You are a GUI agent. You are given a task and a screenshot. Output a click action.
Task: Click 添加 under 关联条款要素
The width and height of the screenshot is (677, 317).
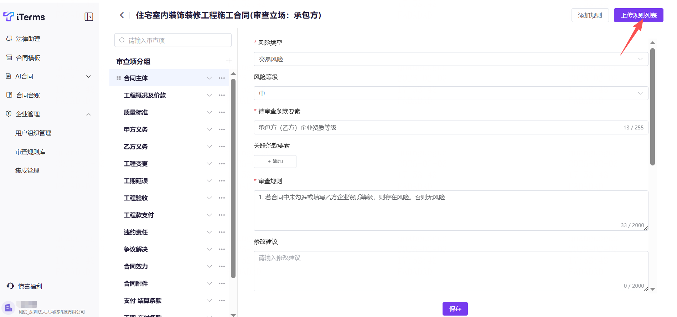(x=275, y=161)
